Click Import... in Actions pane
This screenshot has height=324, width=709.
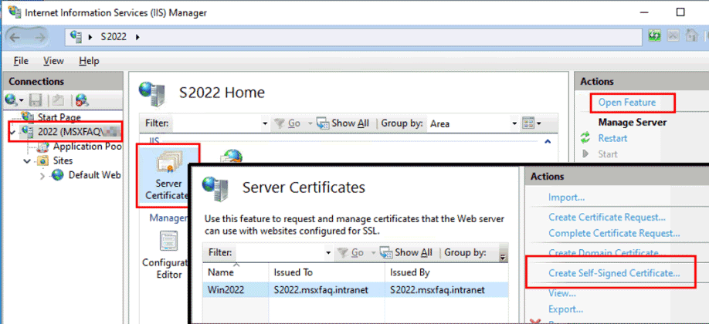click(x=567, y=197)
